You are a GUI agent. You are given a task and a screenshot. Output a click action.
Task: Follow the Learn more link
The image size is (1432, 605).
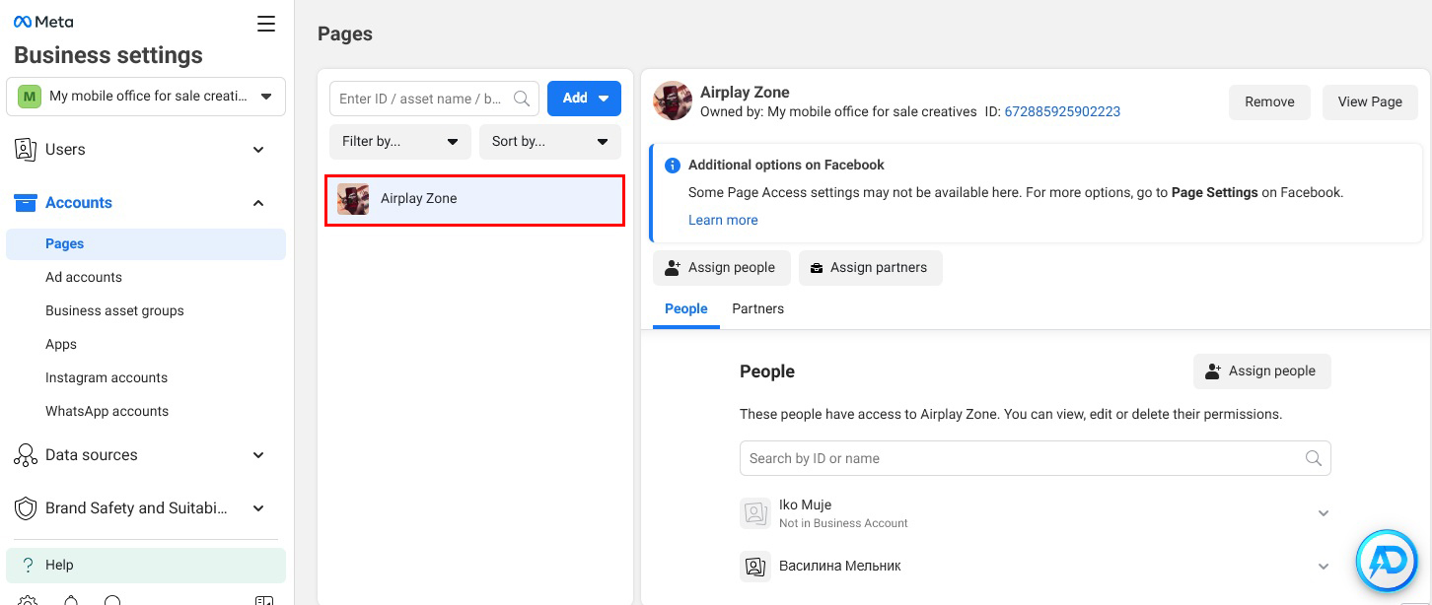[723, 221]
